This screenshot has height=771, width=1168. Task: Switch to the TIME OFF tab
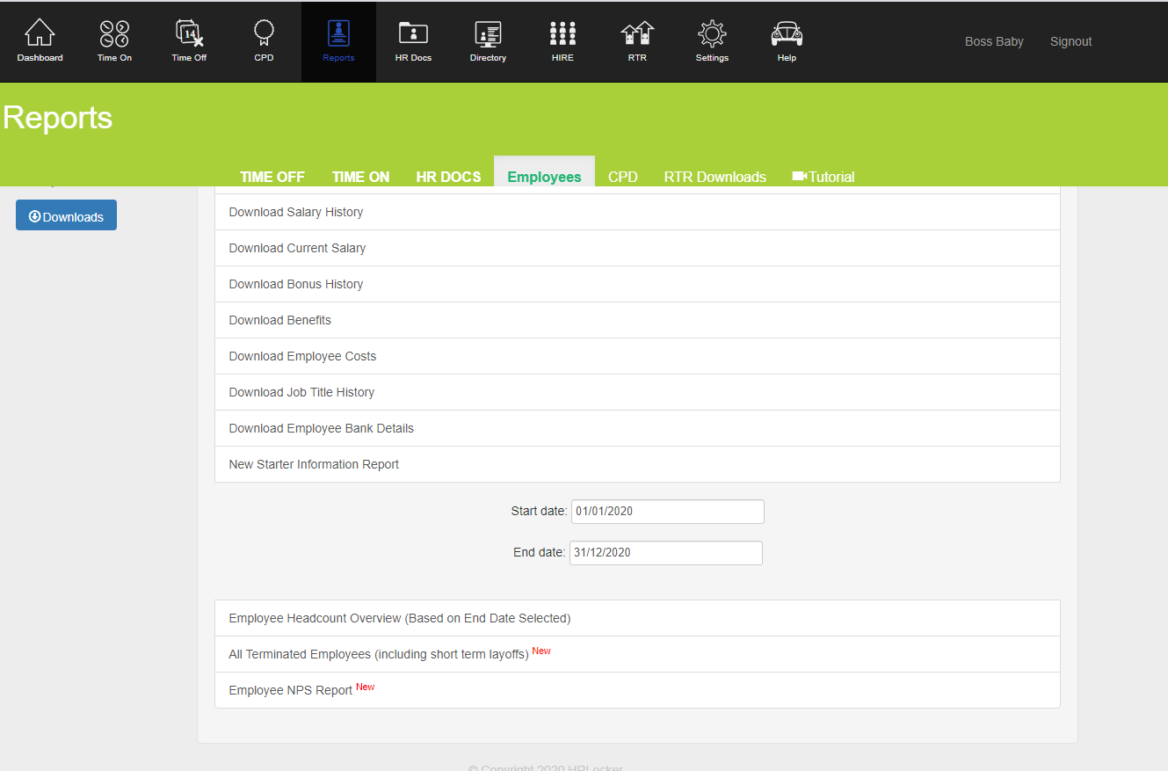[272, 177]
